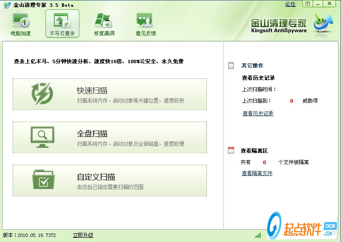Click the 立即升级 upgrade link
341x242 pixels.
[x=83, y=235]
